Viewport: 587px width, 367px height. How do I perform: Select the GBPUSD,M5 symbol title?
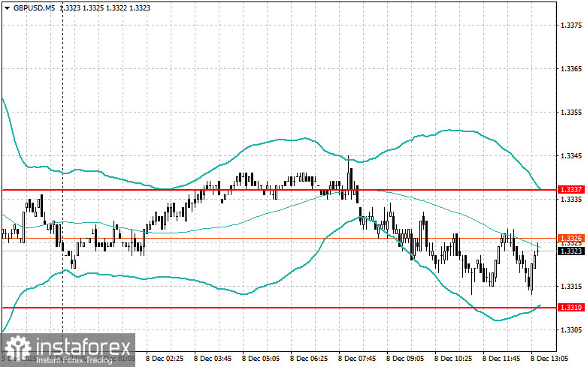(34, 8)
